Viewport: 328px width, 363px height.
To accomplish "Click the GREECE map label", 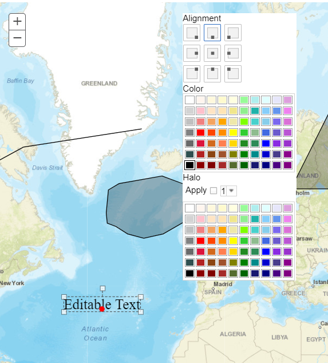I will 293,293.
